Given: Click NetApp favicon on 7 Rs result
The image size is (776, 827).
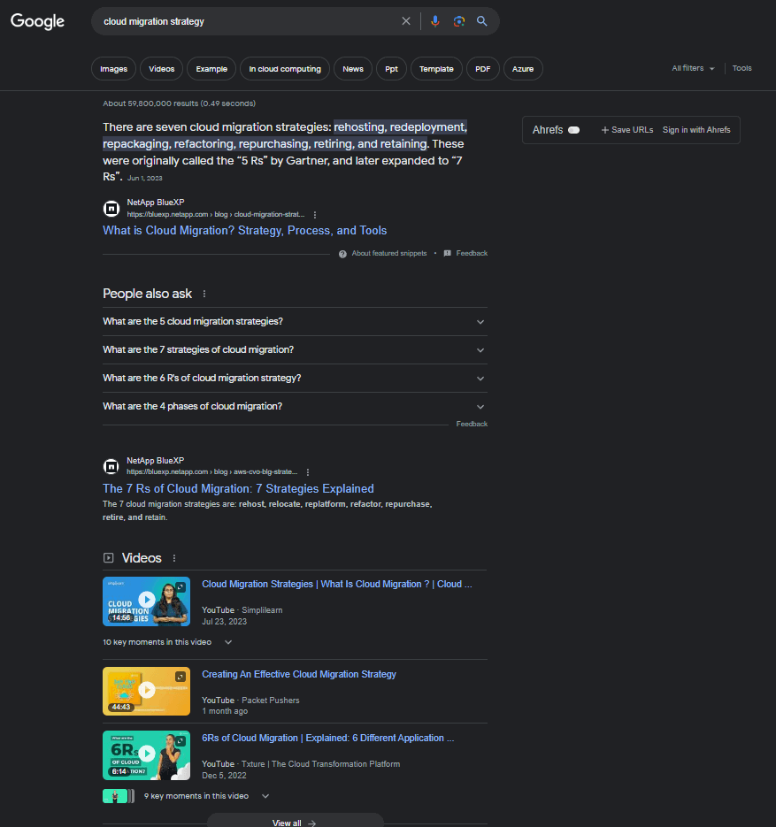Looking at the screenshot, I should point(111,466).
